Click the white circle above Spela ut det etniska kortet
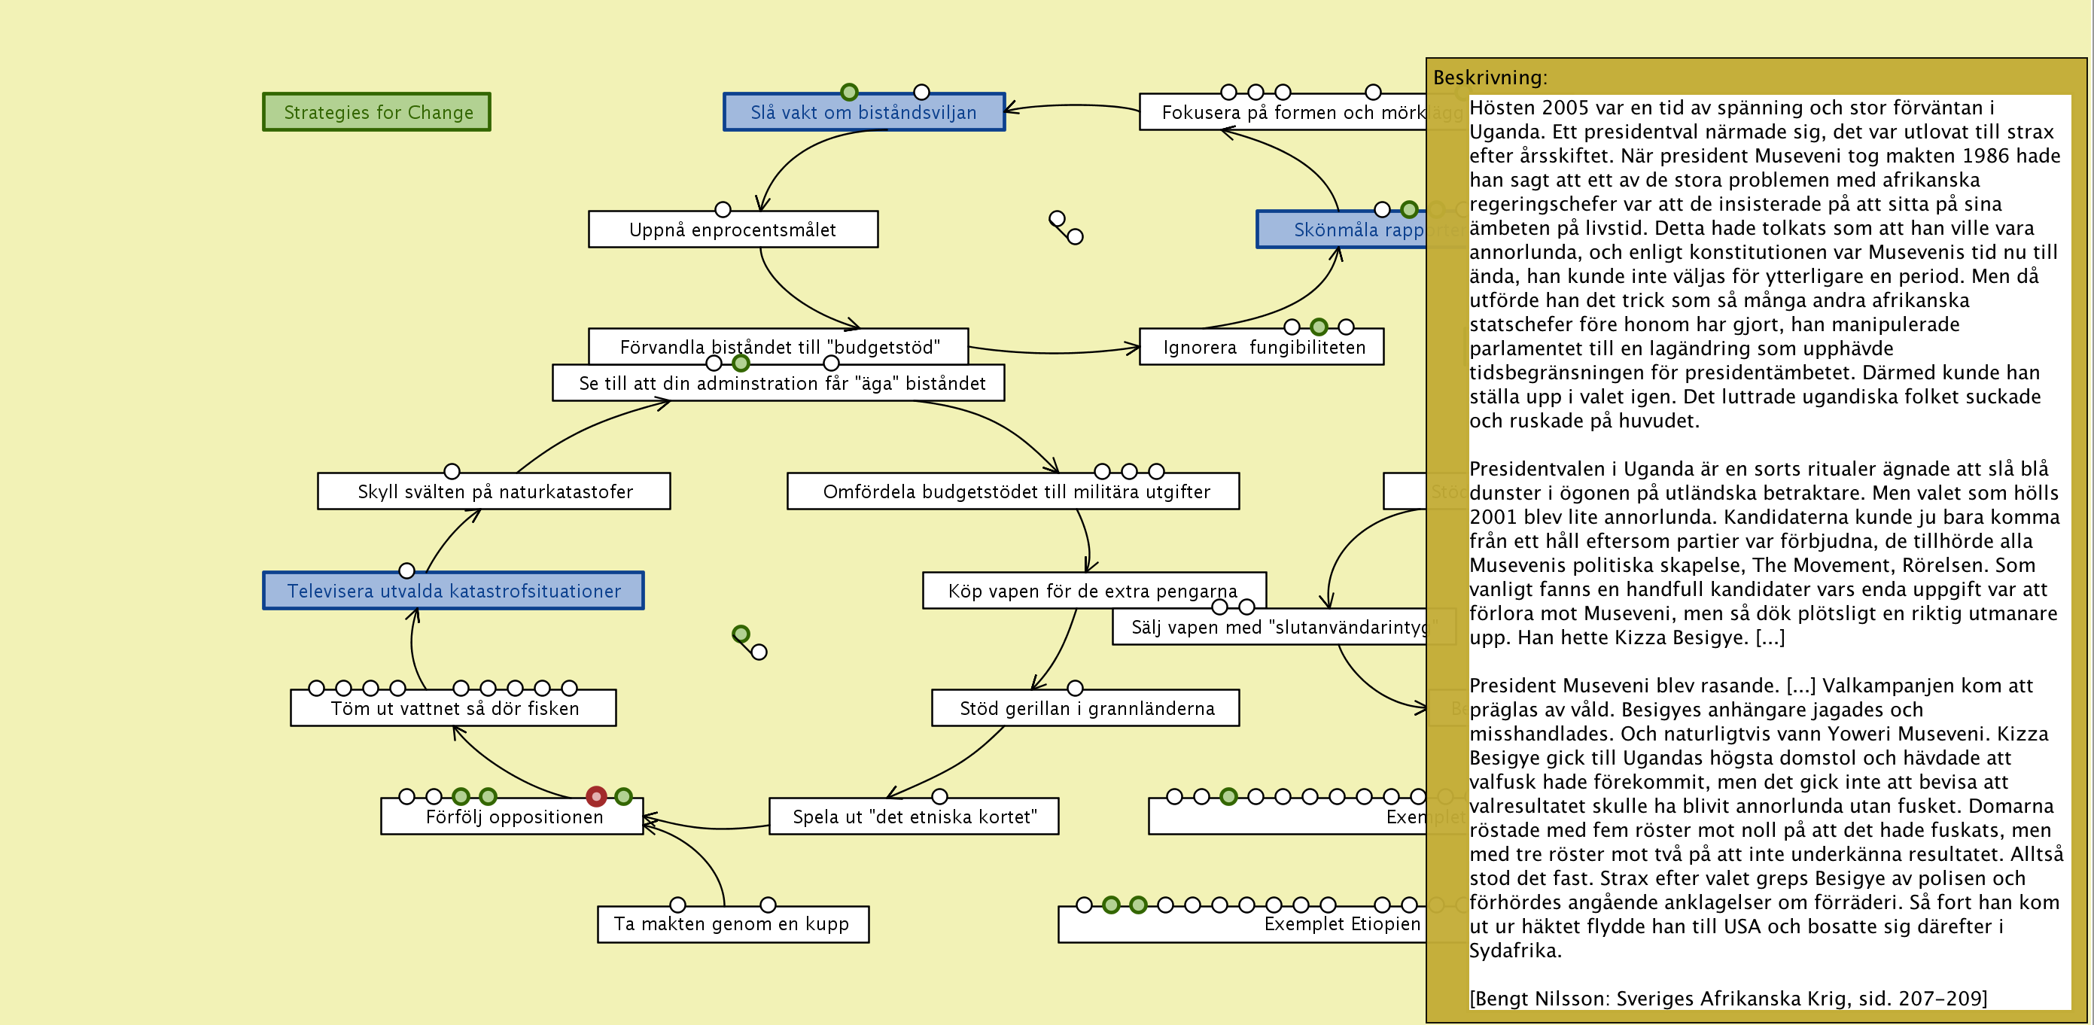The width and height of the screenshot is (2094, 1025). point(939,795)
